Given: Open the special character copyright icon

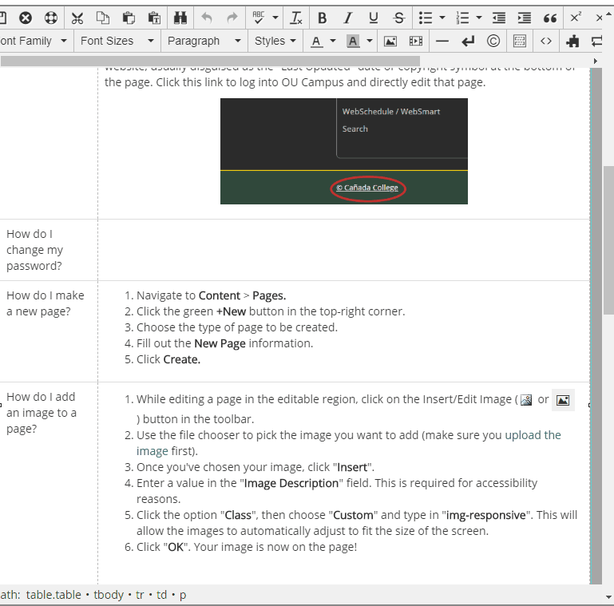Looking at the screenshot, I should 493,41.
